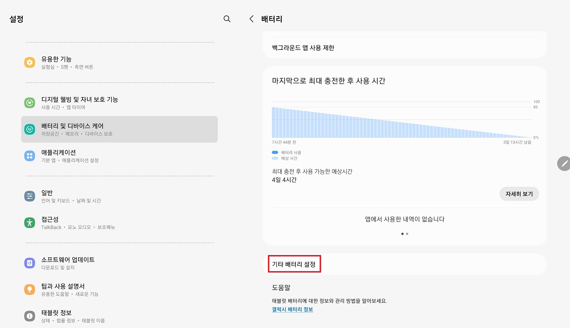The image size is (570, 328).
Task: Open the Accessibility (접근성) icon
Action: [x=29, y=223]
